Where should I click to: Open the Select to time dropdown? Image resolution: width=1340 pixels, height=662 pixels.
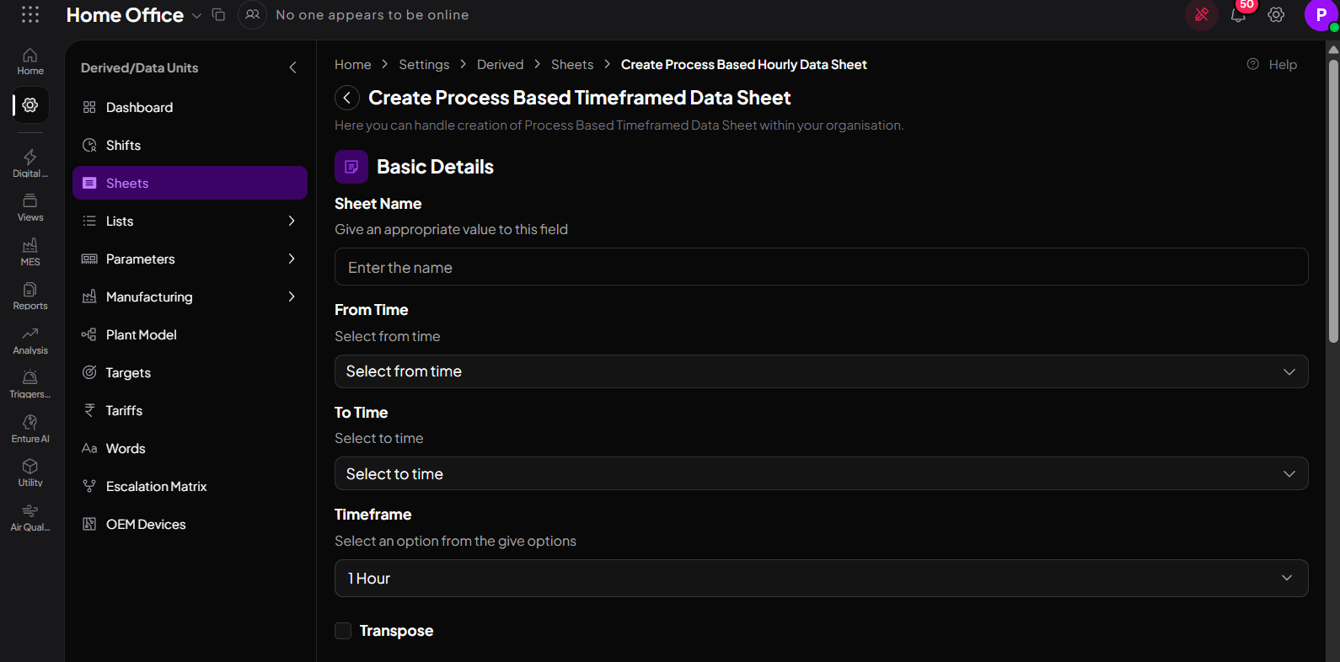click(821, 473)
